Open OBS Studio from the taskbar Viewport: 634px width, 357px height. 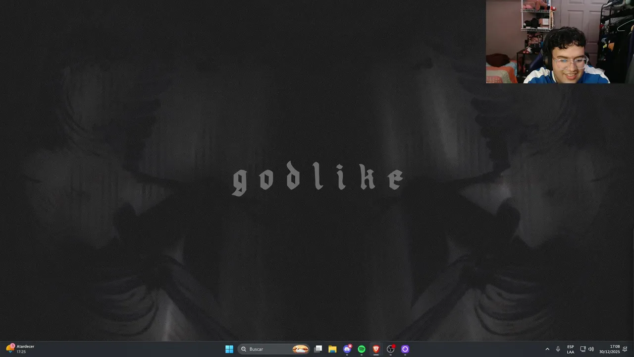pos(391,349)
